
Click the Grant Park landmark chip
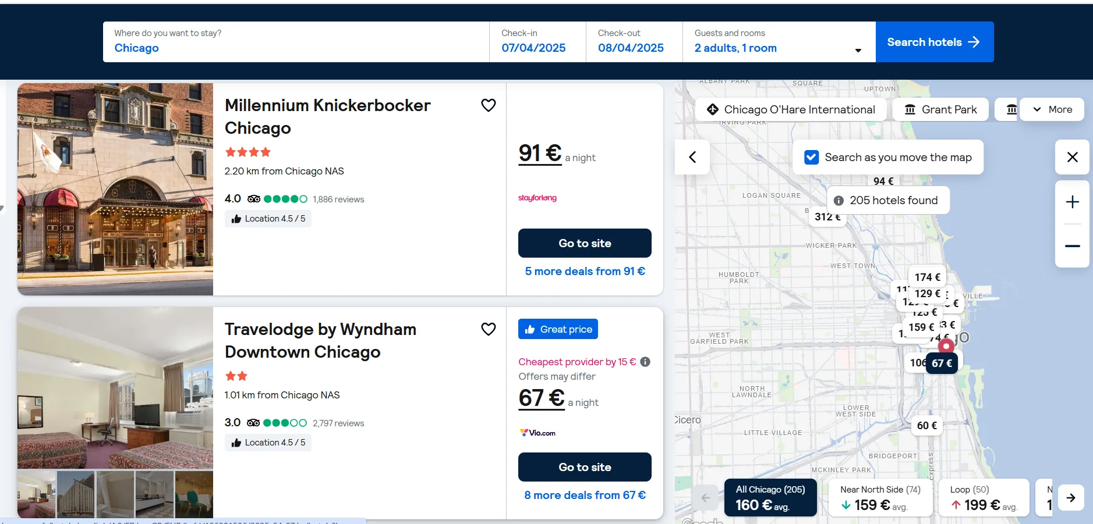pos(940,109)
